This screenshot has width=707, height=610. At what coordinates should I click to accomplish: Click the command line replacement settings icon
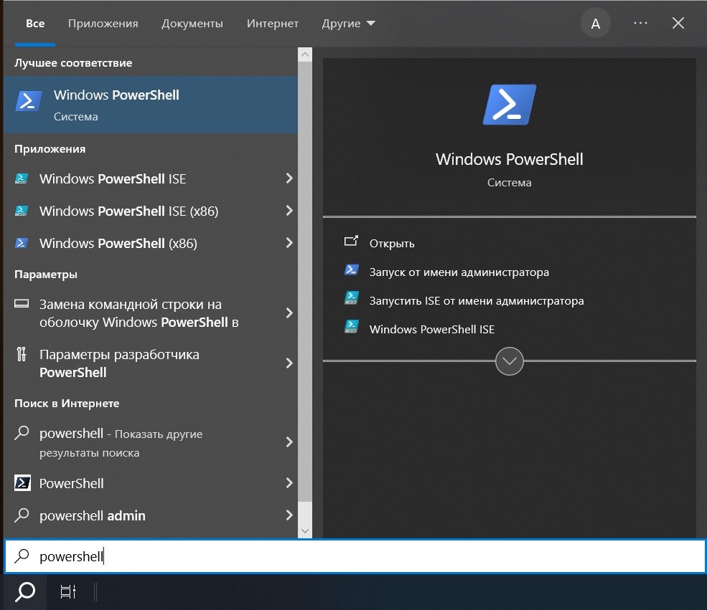click(x=22, y=304)
